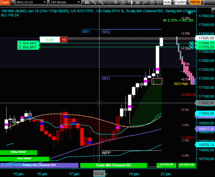Open the drawing tools pencil icon
Viewport: 215px width, 177px height.
[x=94, y=2]
